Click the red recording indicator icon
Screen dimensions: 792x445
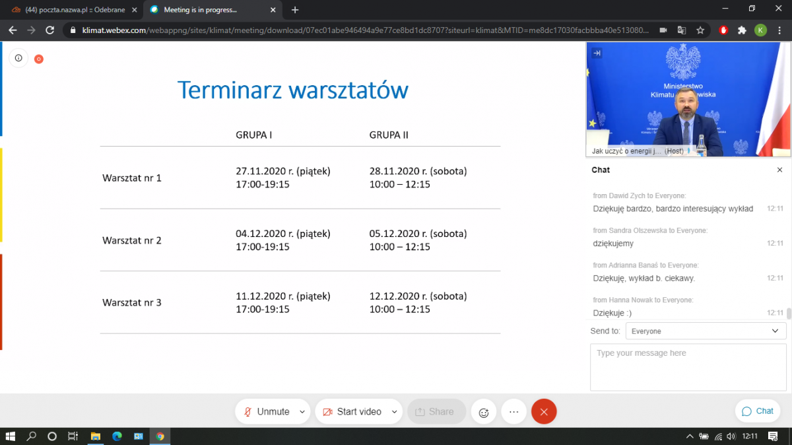(x=39, y=59)
